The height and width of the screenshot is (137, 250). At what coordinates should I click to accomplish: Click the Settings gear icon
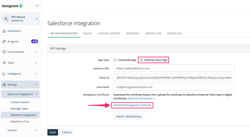[x=4, y=85]
